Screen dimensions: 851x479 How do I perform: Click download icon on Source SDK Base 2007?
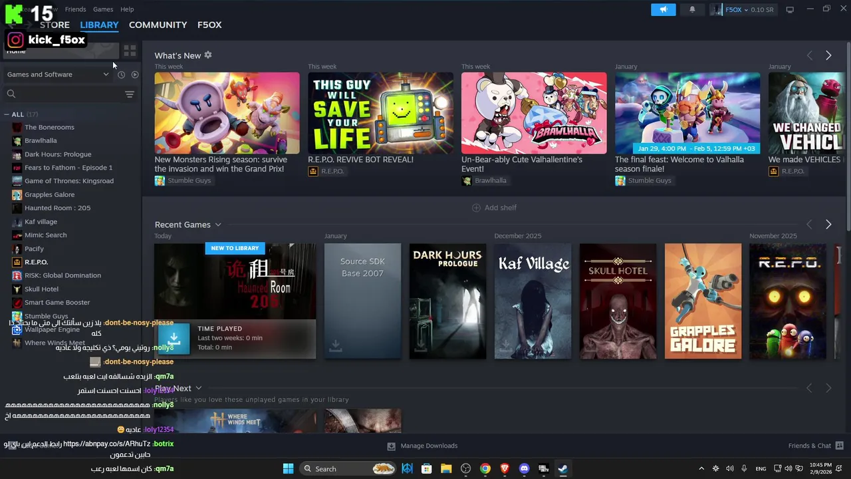[x=336, y=345]
